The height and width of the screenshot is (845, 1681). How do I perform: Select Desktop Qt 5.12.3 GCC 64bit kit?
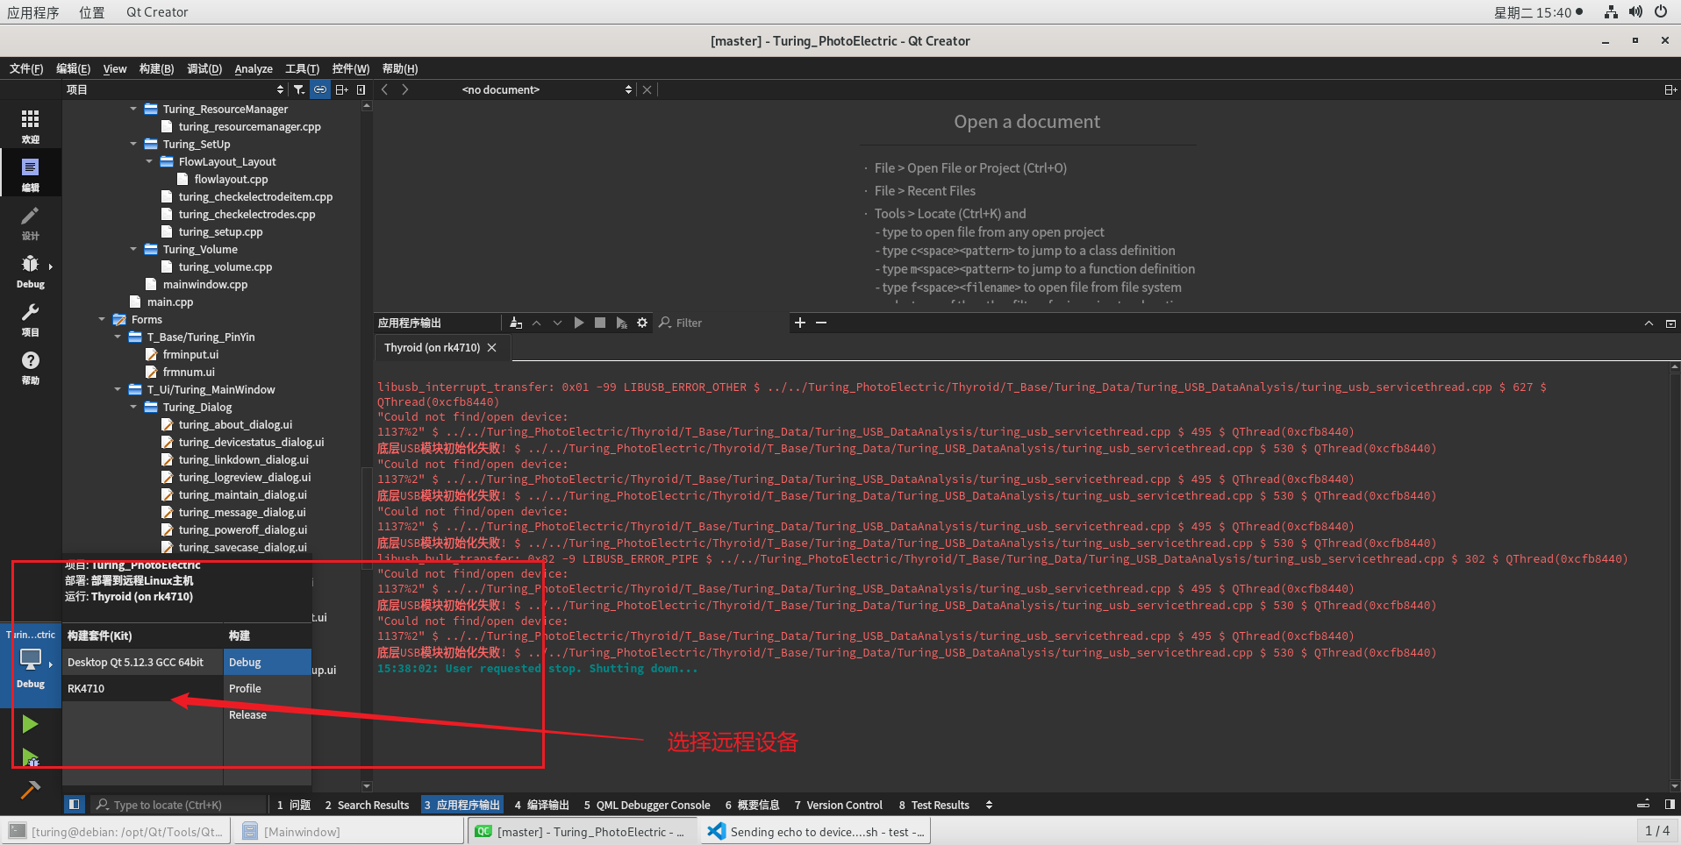tap(142, 662)
